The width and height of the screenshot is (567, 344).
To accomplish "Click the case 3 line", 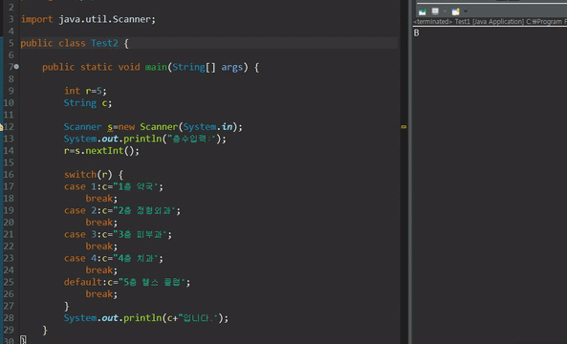I will click(x=118, y=234).
